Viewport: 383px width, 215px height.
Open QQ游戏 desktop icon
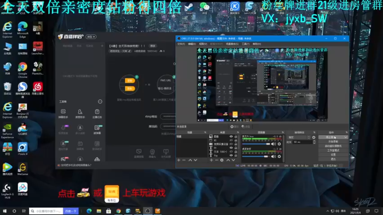coord(23,129)
